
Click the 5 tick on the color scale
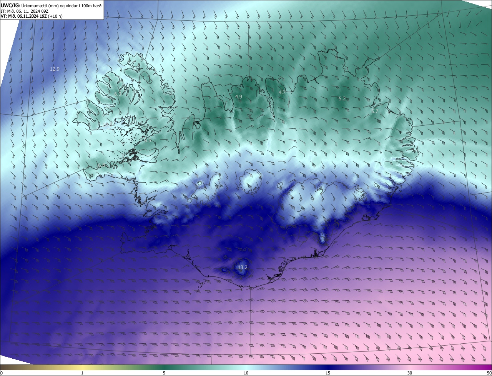[164, 373]
